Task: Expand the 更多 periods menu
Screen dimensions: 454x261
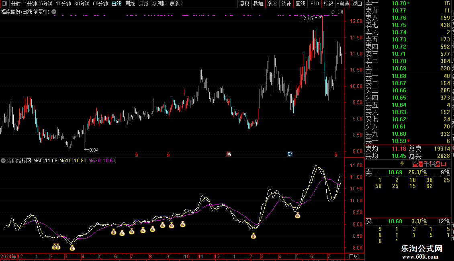Action: [x=177, y=4]
